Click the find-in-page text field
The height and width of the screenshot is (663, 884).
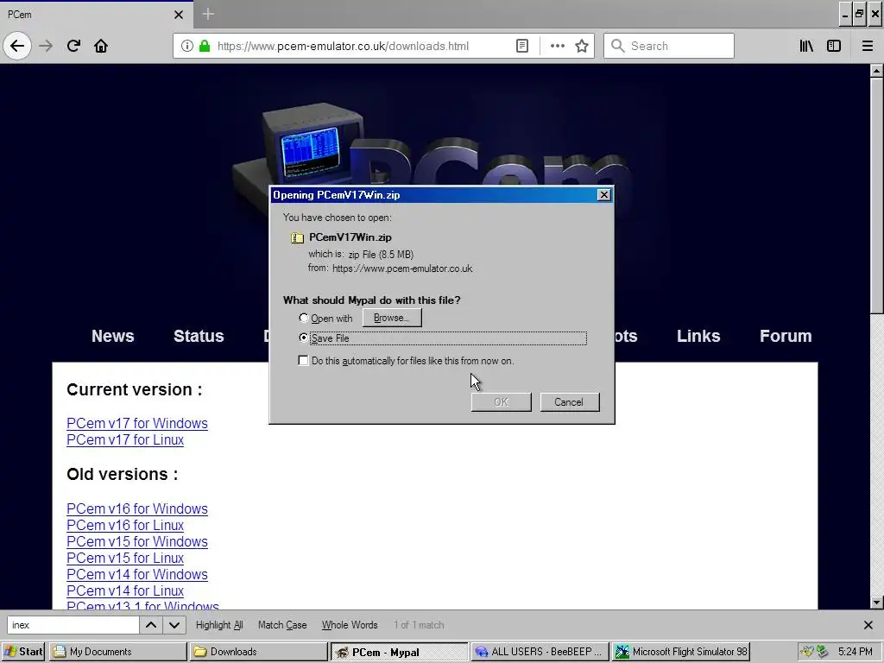click(x=73, y=625)
